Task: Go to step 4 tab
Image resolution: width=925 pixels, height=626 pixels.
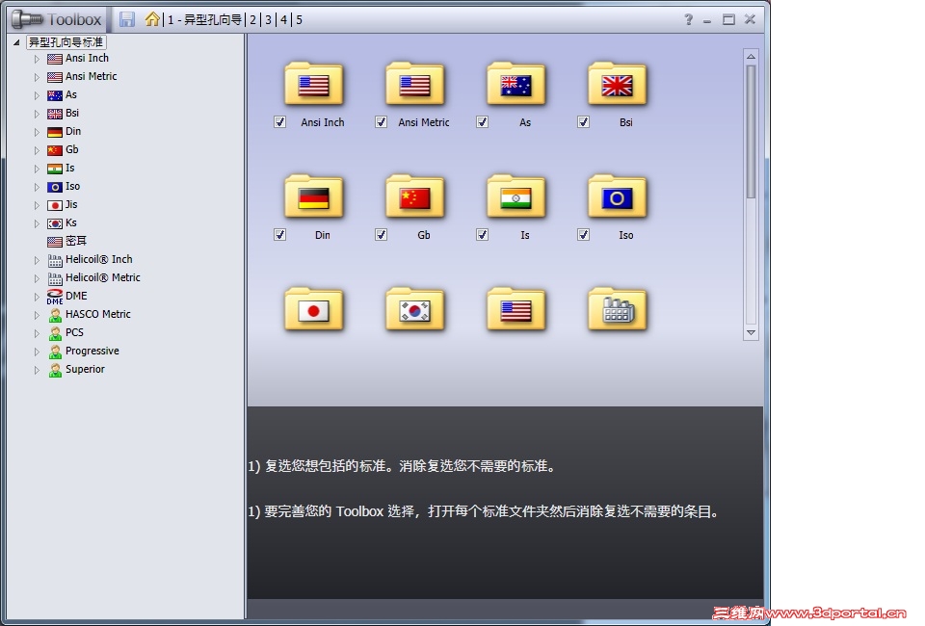Action: coord(283,20)
